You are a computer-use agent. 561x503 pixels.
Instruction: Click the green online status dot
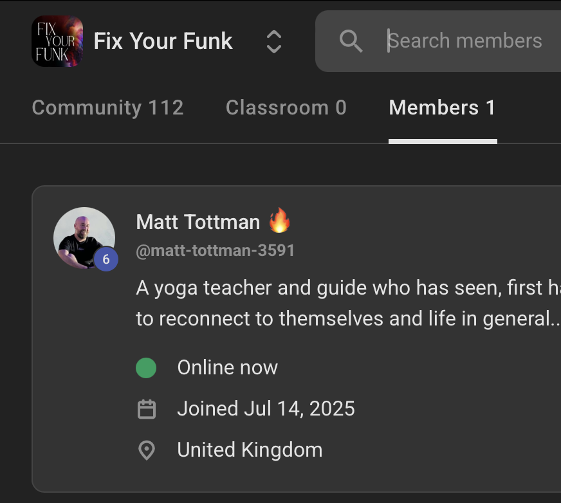coord(146,368)
